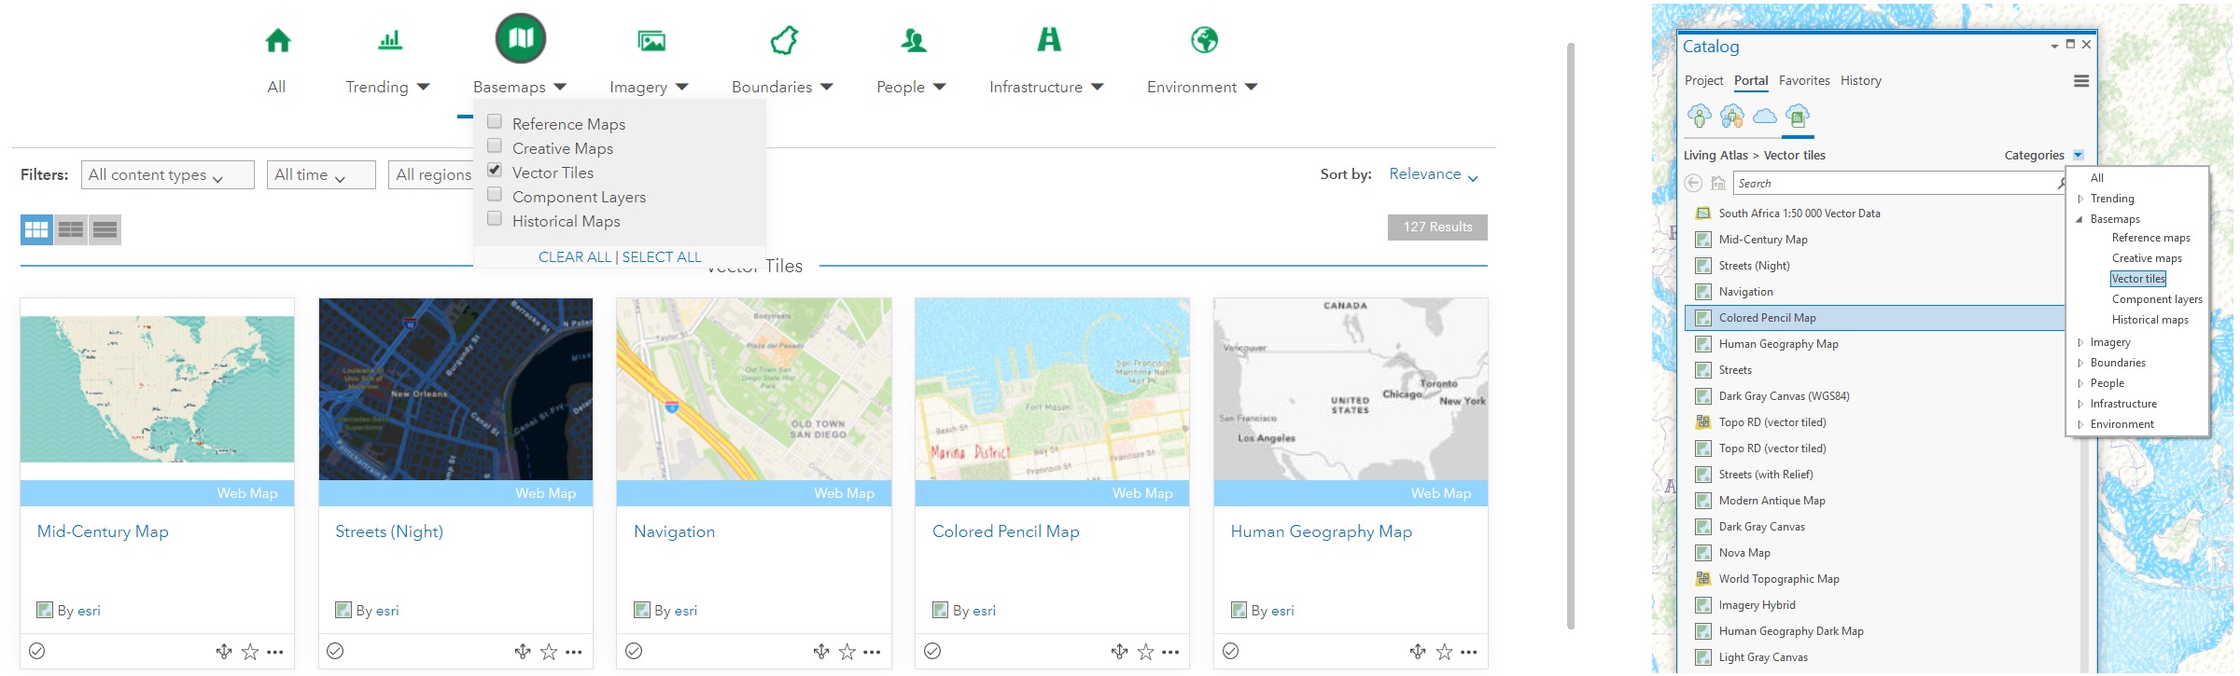Select Vector tiles in Catalog categories list

point(2138,279)
